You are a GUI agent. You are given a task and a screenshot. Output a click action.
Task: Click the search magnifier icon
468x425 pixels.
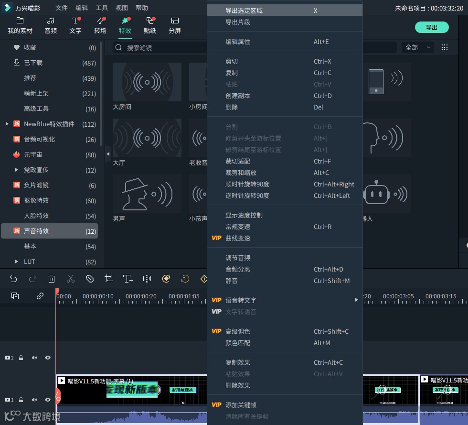pos(118,47)
